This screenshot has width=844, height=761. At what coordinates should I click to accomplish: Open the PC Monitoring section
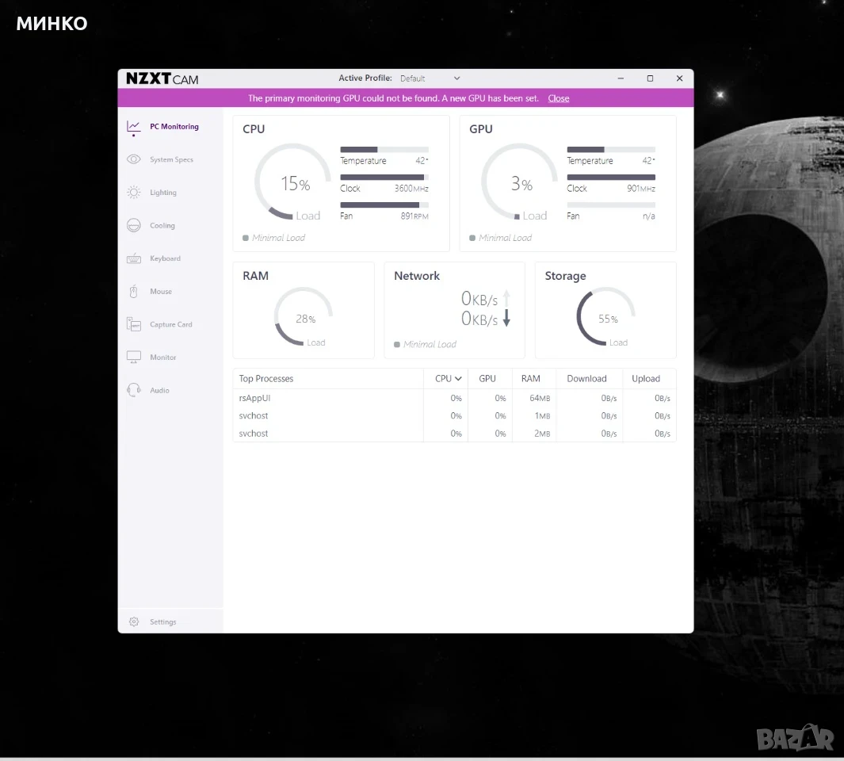pyautogui.click(x=174, y=127)
